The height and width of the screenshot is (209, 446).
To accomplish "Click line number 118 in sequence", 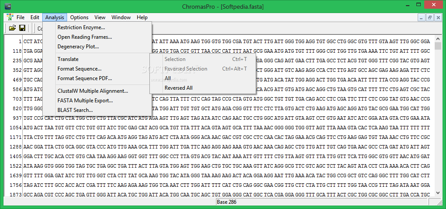I will (x=17, y=51).
